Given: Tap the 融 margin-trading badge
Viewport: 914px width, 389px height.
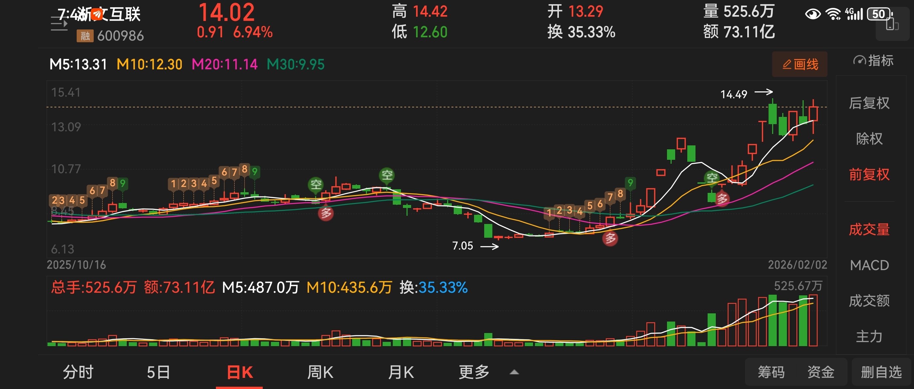Looking at the screenshot, I should (x=85, y=36).
